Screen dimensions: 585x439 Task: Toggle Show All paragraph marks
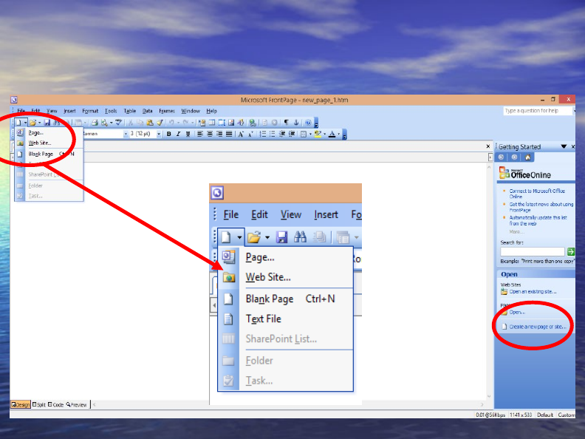pos(287,123)
